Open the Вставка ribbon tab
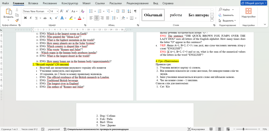The image size is (269, 131). coord(33,3)
